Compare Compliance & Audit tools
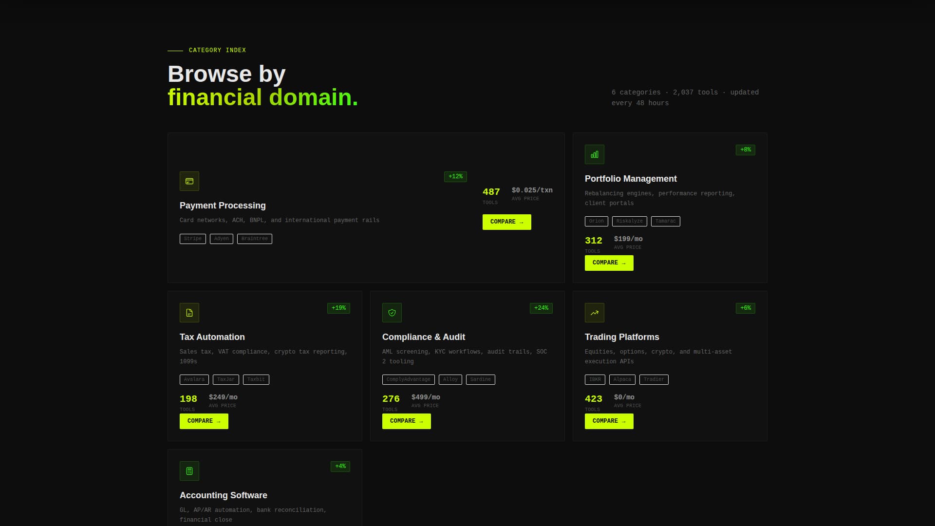Screen dimensions: 935x526 [407, 421]
